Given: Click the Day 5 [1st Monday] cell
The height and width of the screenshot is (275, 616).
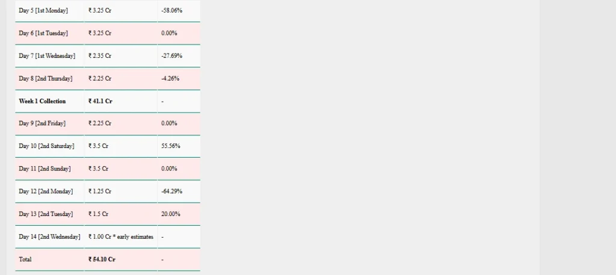Looking at the screenshot, I should (x=43, y=11).
